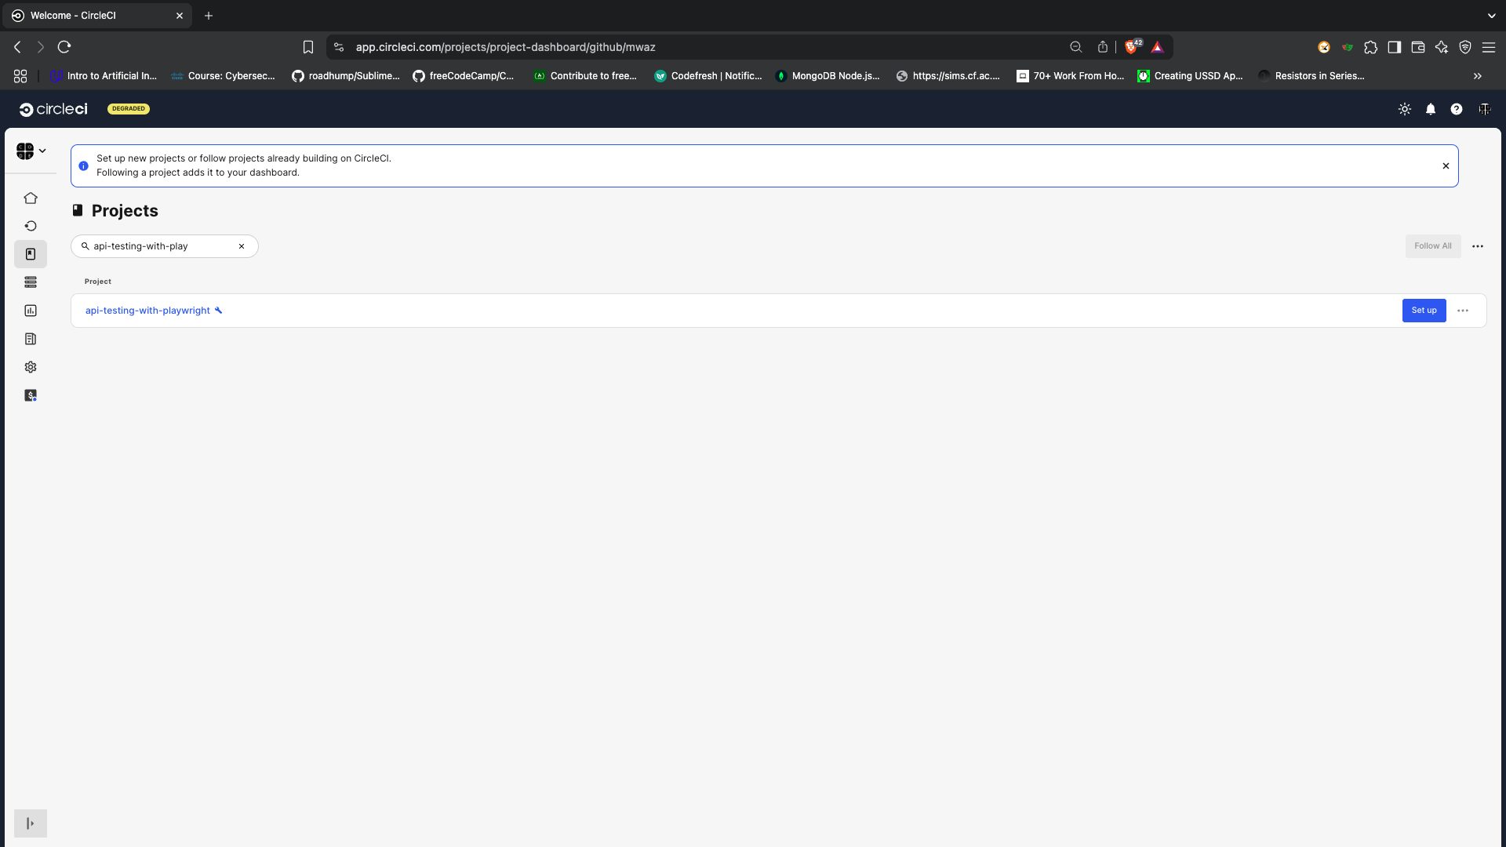
Task: Open the help question mark icon
Action: point(1457,109)
